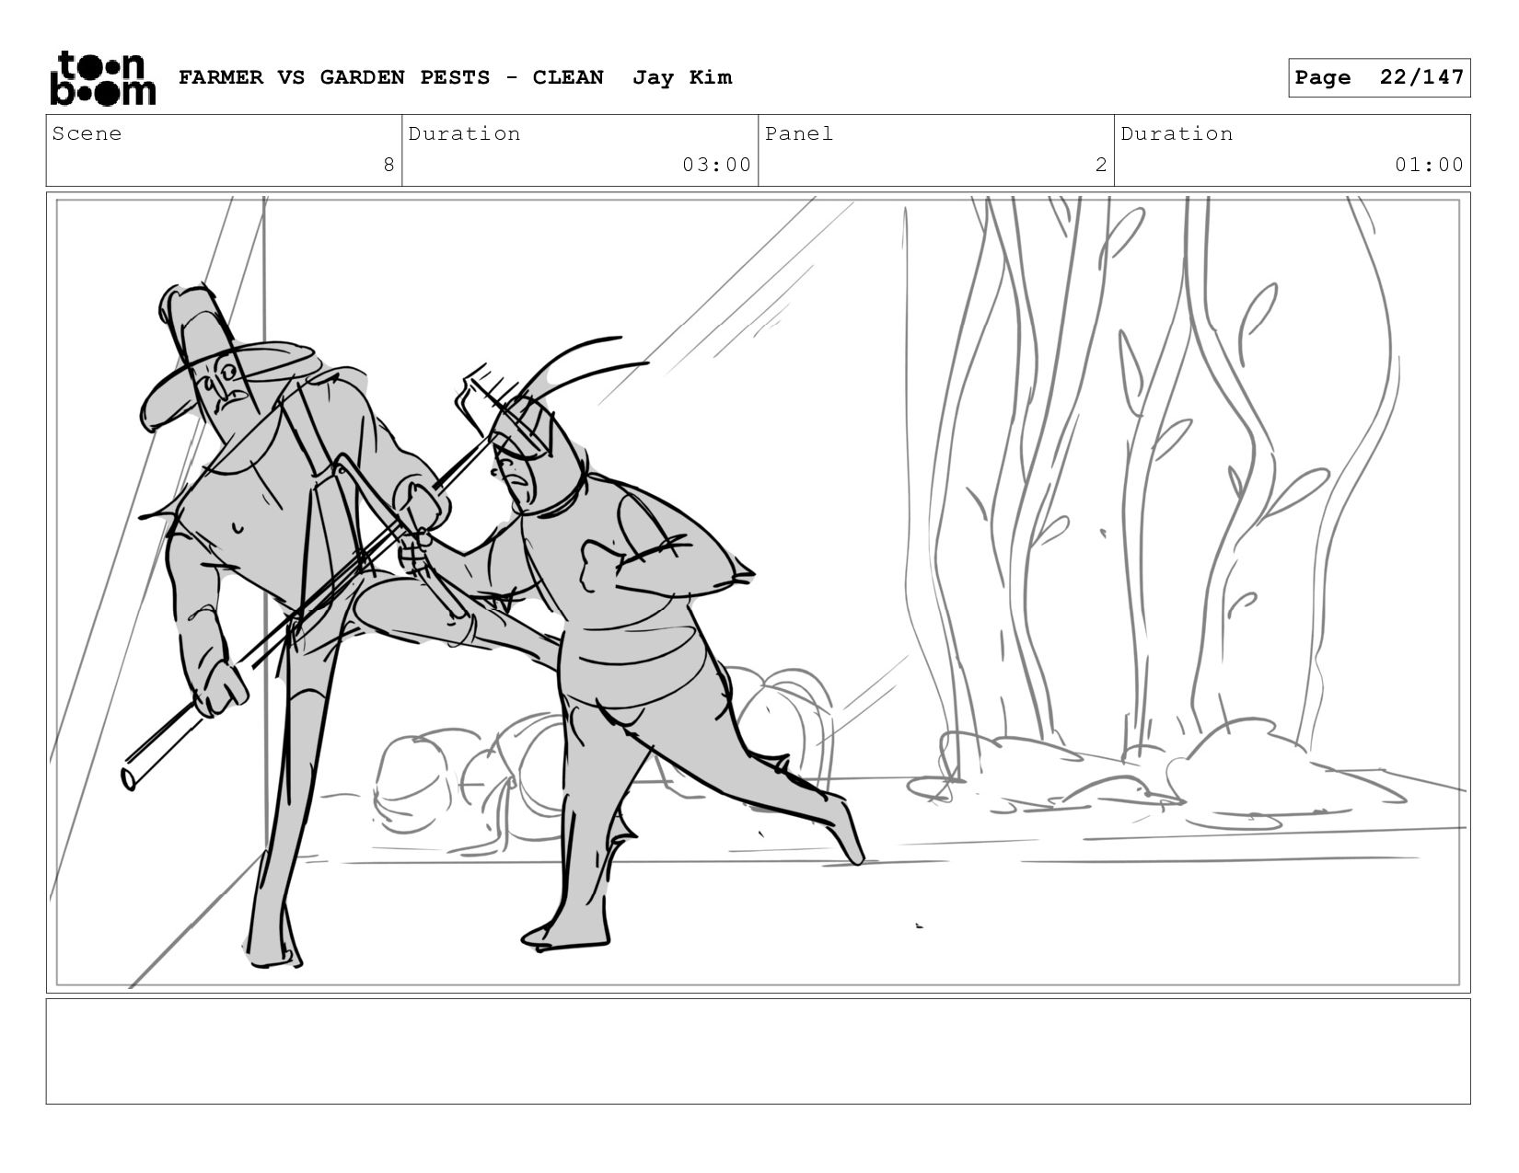Click the storyboard panel drawing
The width and height of the screenshot is (1519, 1173).
[759, 592]
